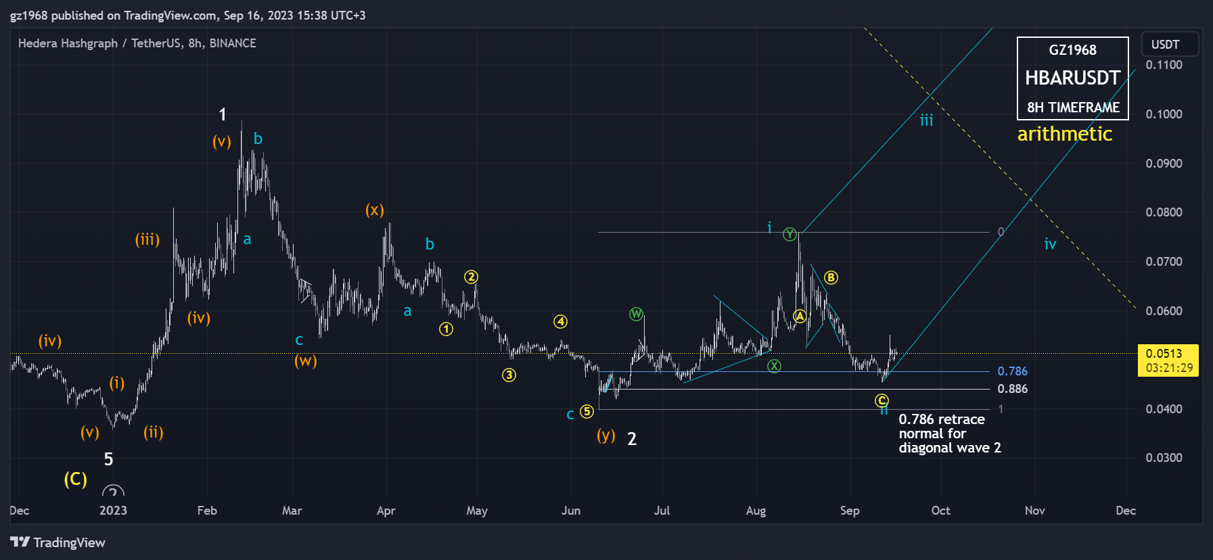Image resolution: width=1213 pixels, height=560 pixels.
Task: Click the Hedera Hashgraph / TetherUS chart title
Action: pyautogui.click(x=137, y=43)
